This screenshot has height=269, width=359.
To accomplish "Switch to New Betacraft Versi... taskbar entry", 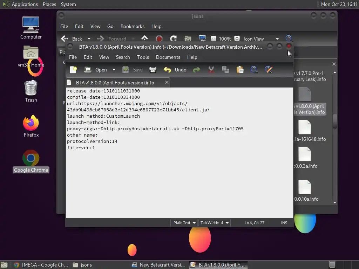I will [x=158, y=265].
